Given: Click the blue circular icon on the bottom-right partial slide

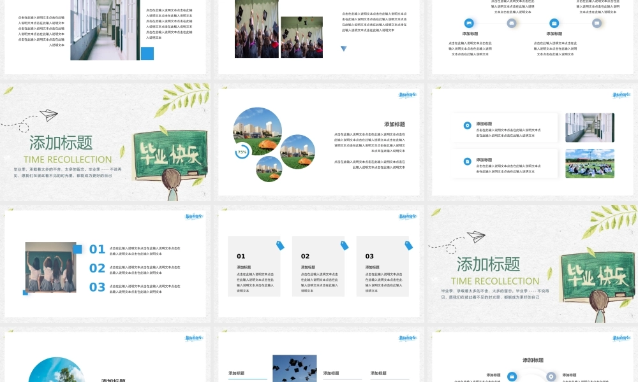Looking at the screenshot, I should click(x=512, y=377).
